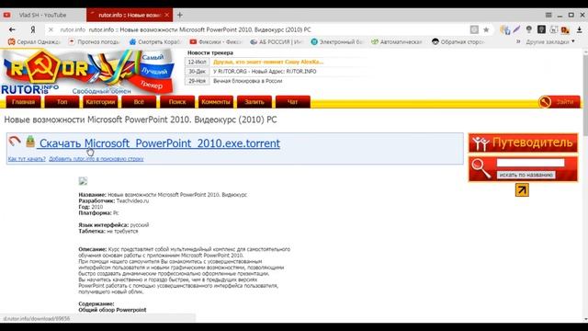588x331 pixels.
Task: Click the 'Teachvideo.ru' developer text
Action: [132, 200]
